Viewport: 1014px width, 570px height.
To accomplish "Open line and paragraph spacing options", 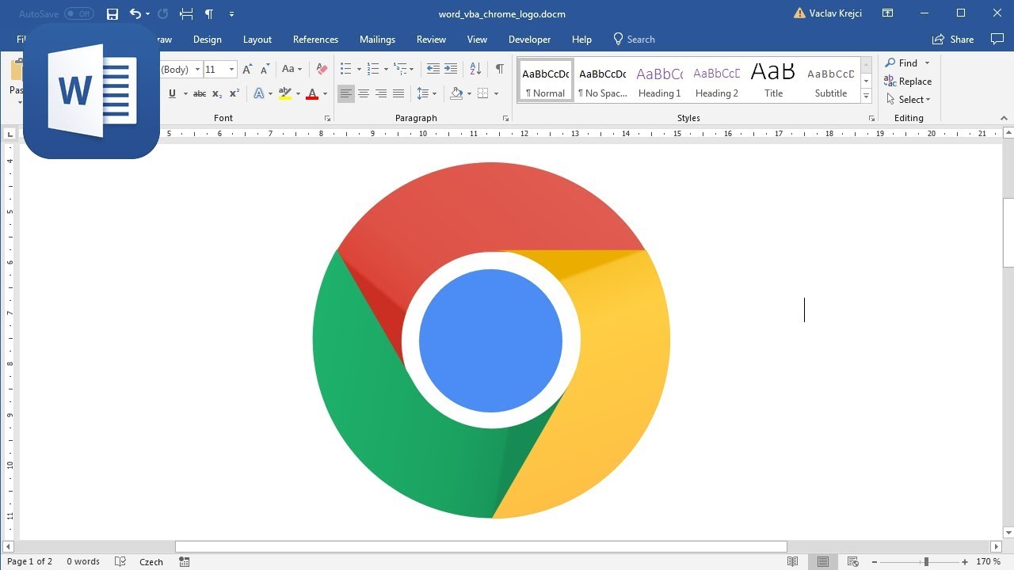I will (x=426, y=93).
